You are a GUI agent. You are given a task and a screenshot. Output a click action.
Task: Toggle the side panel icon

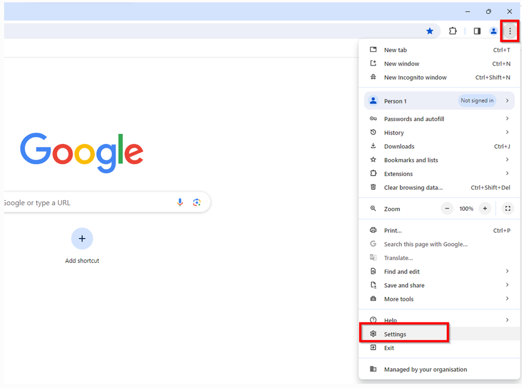(x=477, y=31)
